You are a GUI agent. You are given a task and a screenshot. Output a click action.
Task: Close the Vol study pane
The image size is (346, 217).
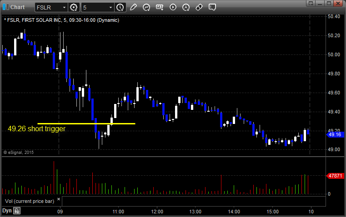pyautogui.click(x=59, y=199)
